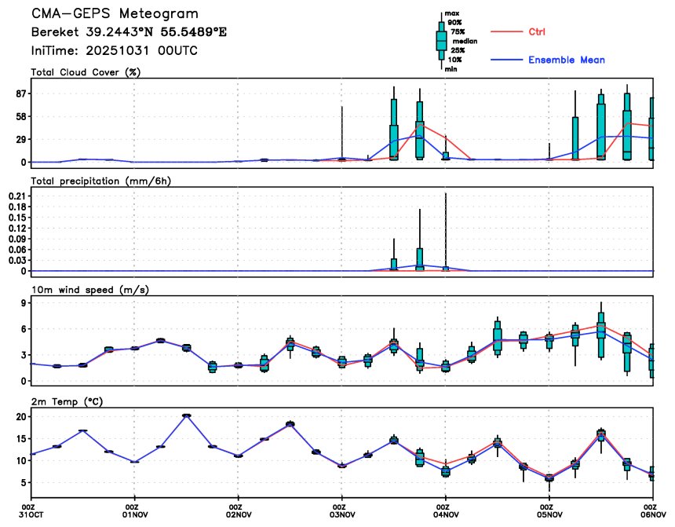
Task: Select the "Ctrl" legend label
Action: click(537, 32)
